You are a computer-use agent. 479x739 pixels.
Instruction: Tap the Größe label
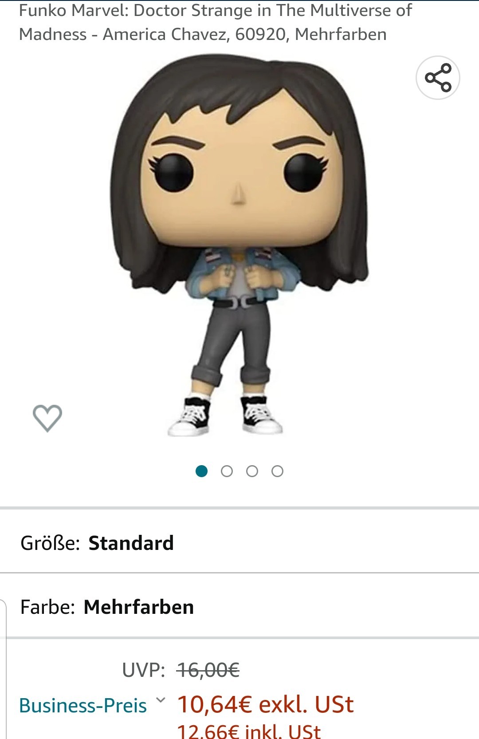[x=50, y=543]
